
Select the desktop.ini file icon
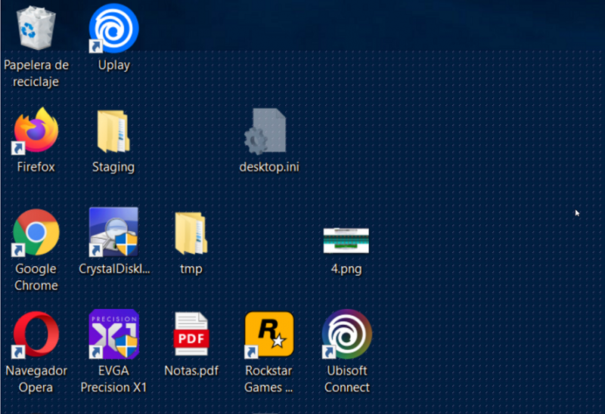coord(268,131)
